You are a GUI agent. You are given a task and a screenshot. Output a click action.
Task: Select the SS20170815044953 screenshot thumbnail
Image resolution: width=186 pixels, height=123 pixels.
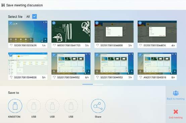[x=114, y=64]
